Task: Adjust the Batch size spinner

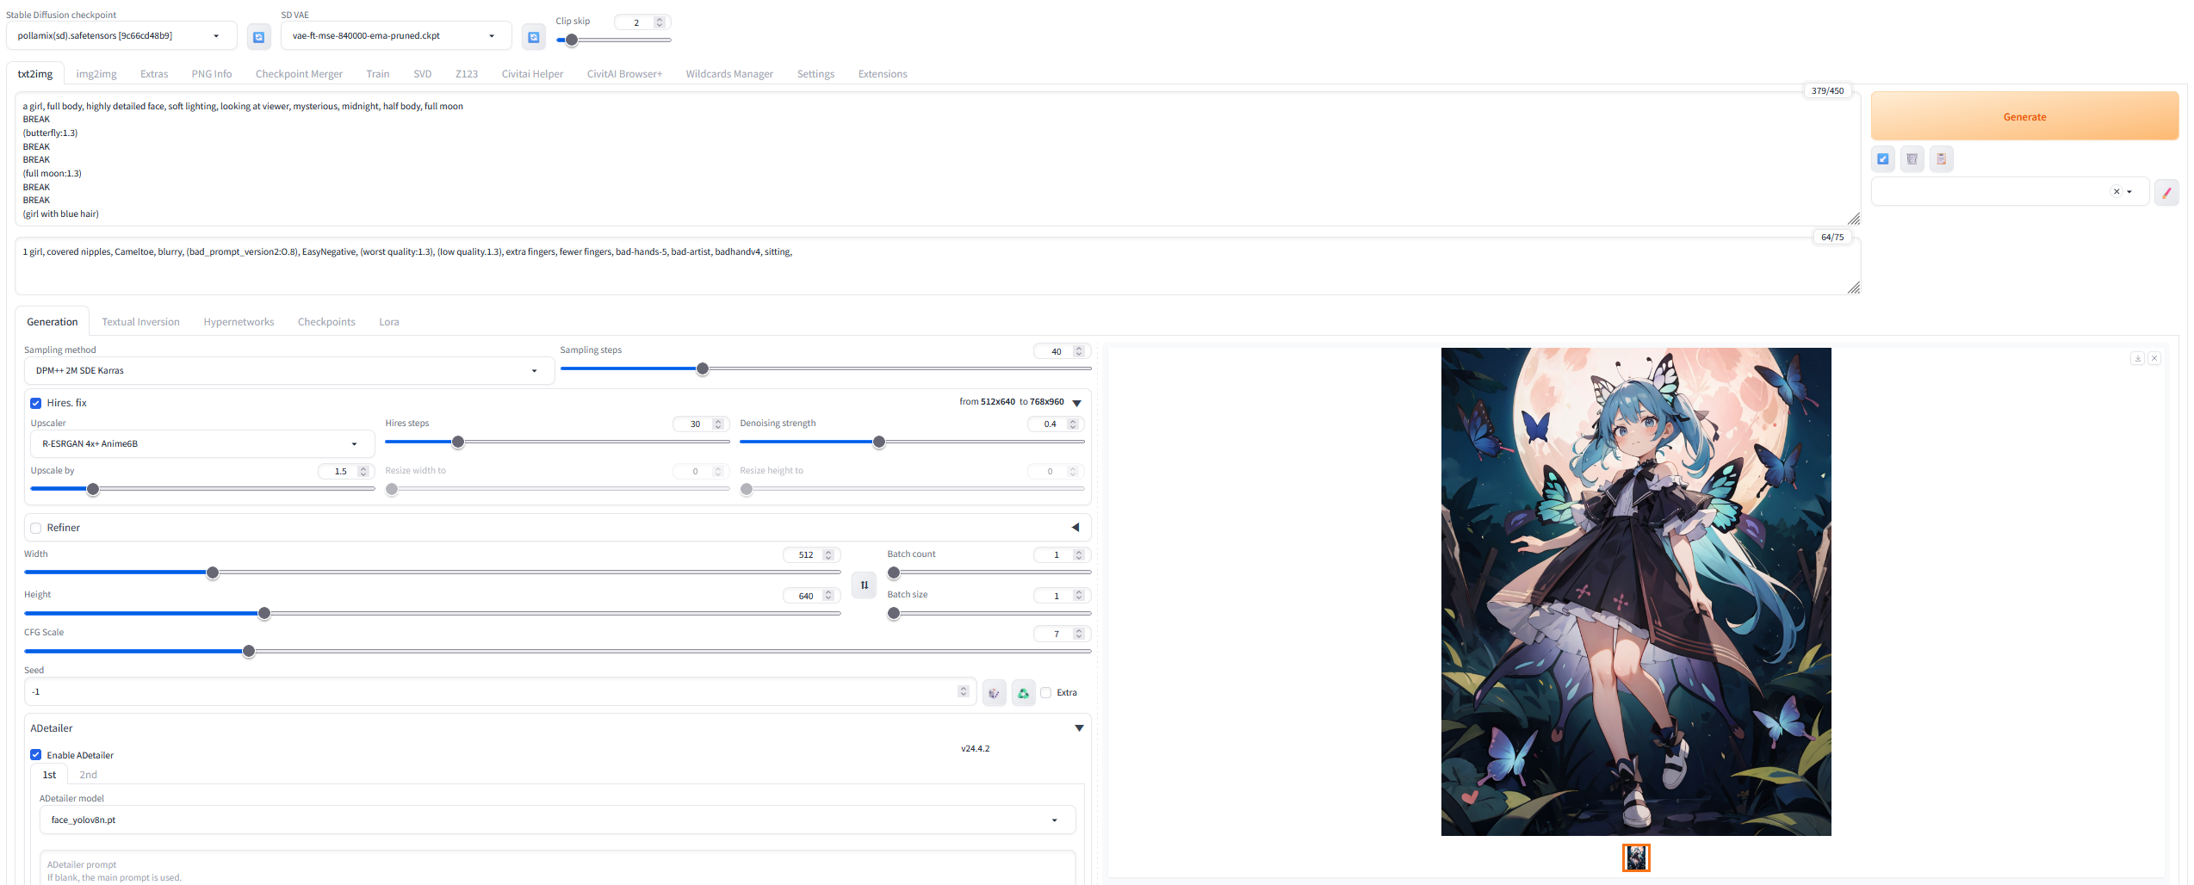Action: [1079, 596]
